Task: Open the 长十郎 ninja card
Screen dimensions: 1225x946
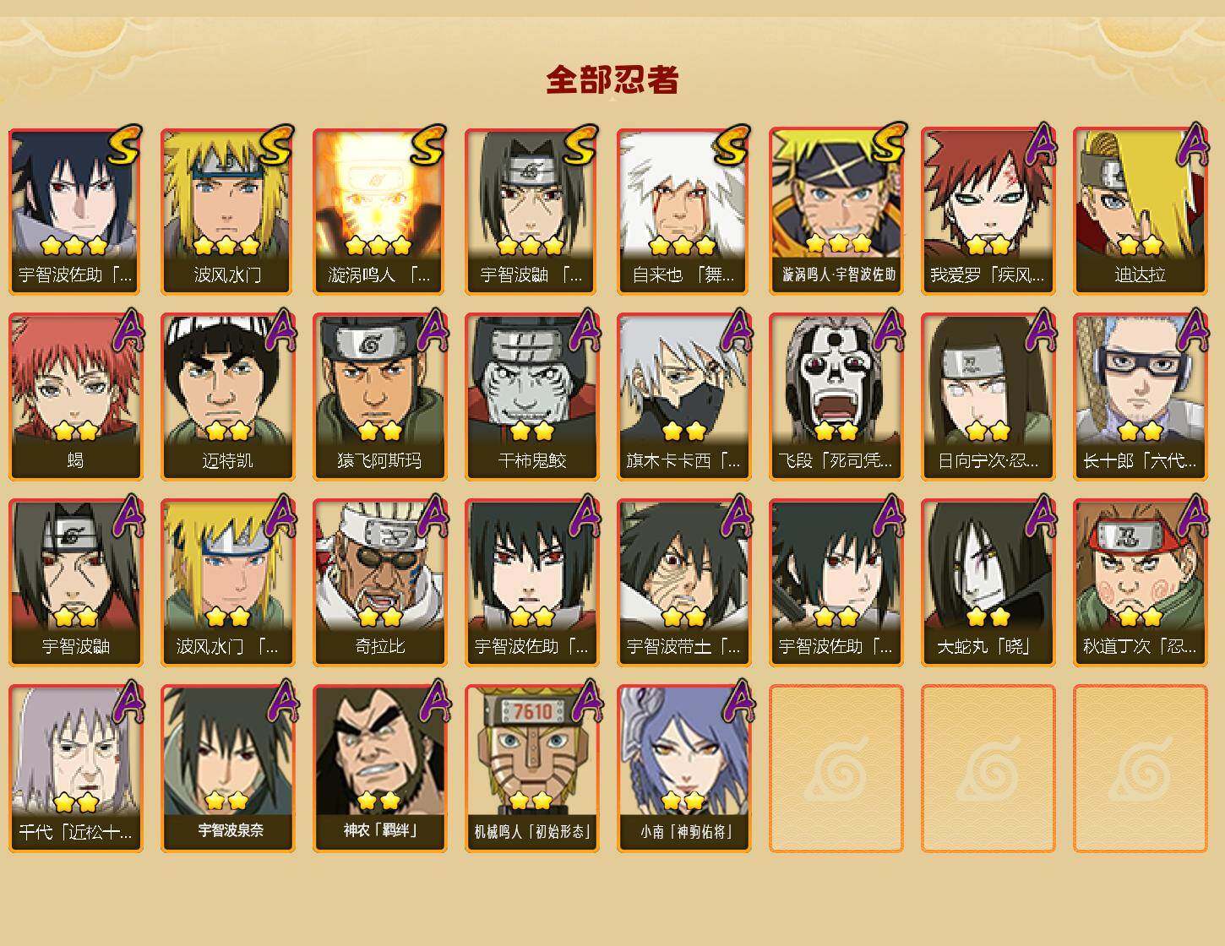Action: pyautogui.click(x=1140, y=397)
